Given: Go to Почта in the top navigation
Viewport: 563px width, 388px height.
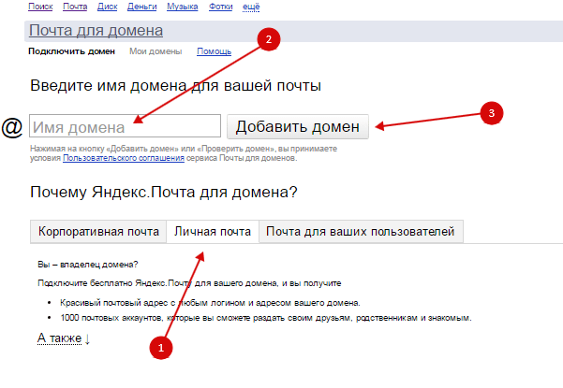Looking at the screenshot, I should coord(75,7).
